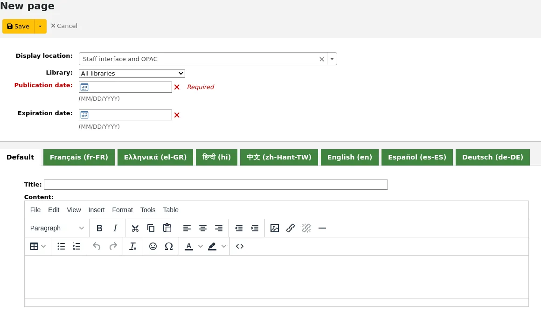Image resolution: width=541 pixels, height=326 pixels.
Task: Place cursor in content editor area
Action: [x=277, y=277]
